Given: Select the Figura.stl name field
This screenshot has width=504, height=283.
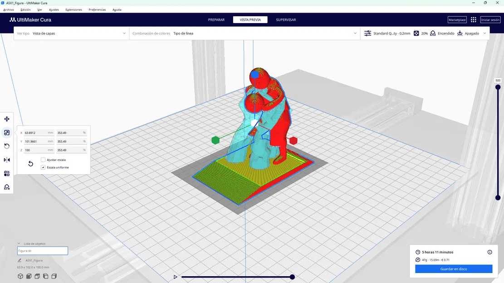Looking at the screenshot, I should point(42,250).
